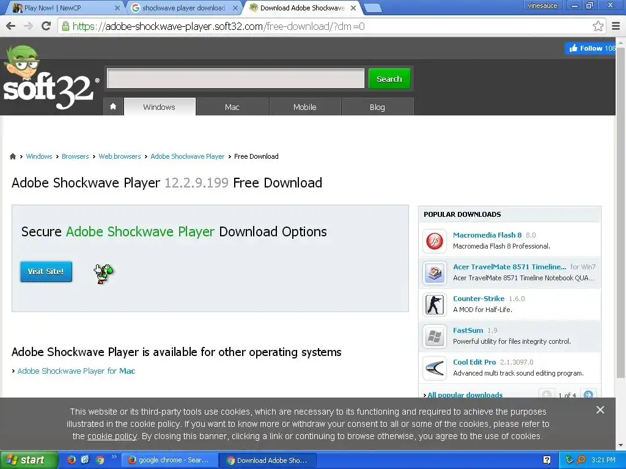
Task: Click the browser back arrow
Action: pyautogui.click(x=11, y=26)
